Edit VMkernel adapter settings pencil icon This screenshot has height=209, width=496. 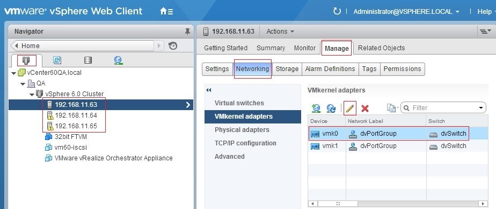point(349,109)
